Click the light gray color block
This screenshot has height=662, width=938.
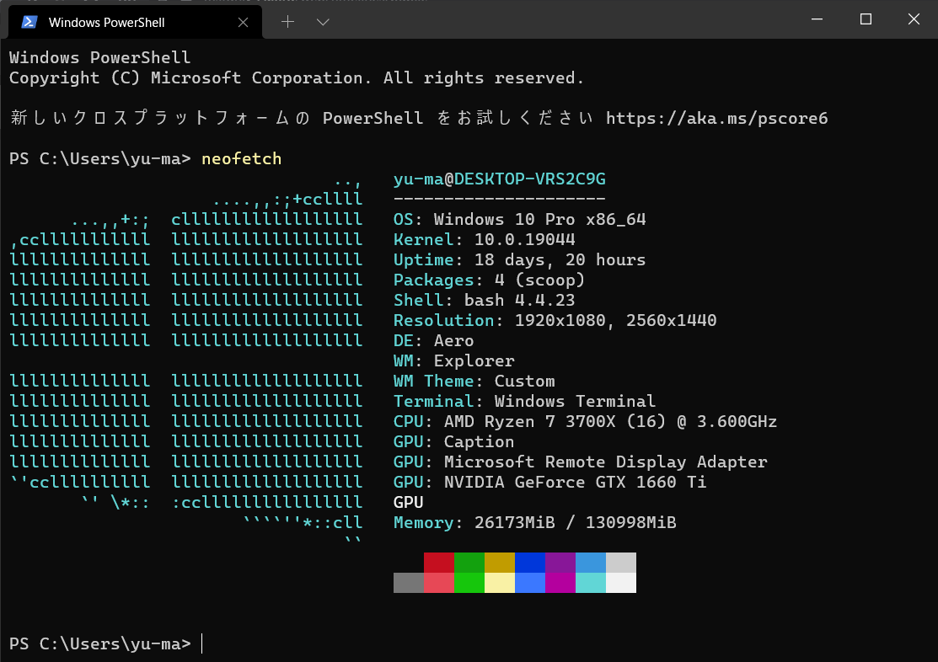[x=621, y=563]
